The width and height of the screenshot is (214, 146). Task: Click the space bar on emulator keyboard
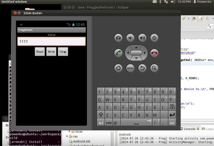point(136,122)
